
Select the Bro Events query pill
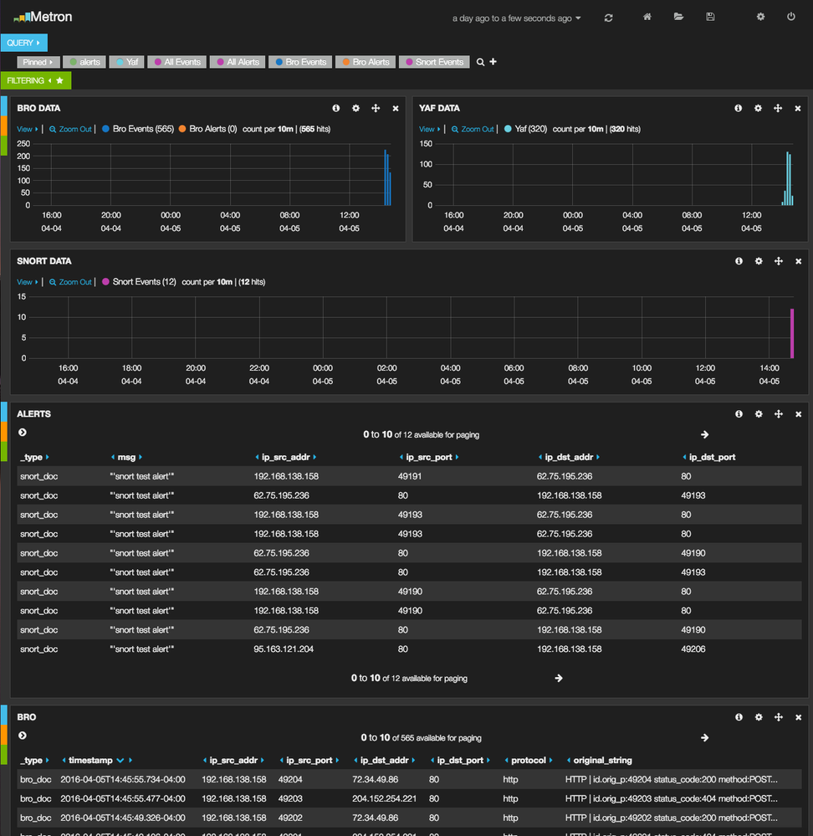point(299,61)
